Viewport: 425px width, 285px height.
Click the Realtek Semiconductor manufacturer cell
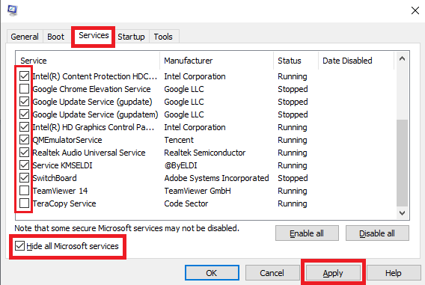click(205, 153)
